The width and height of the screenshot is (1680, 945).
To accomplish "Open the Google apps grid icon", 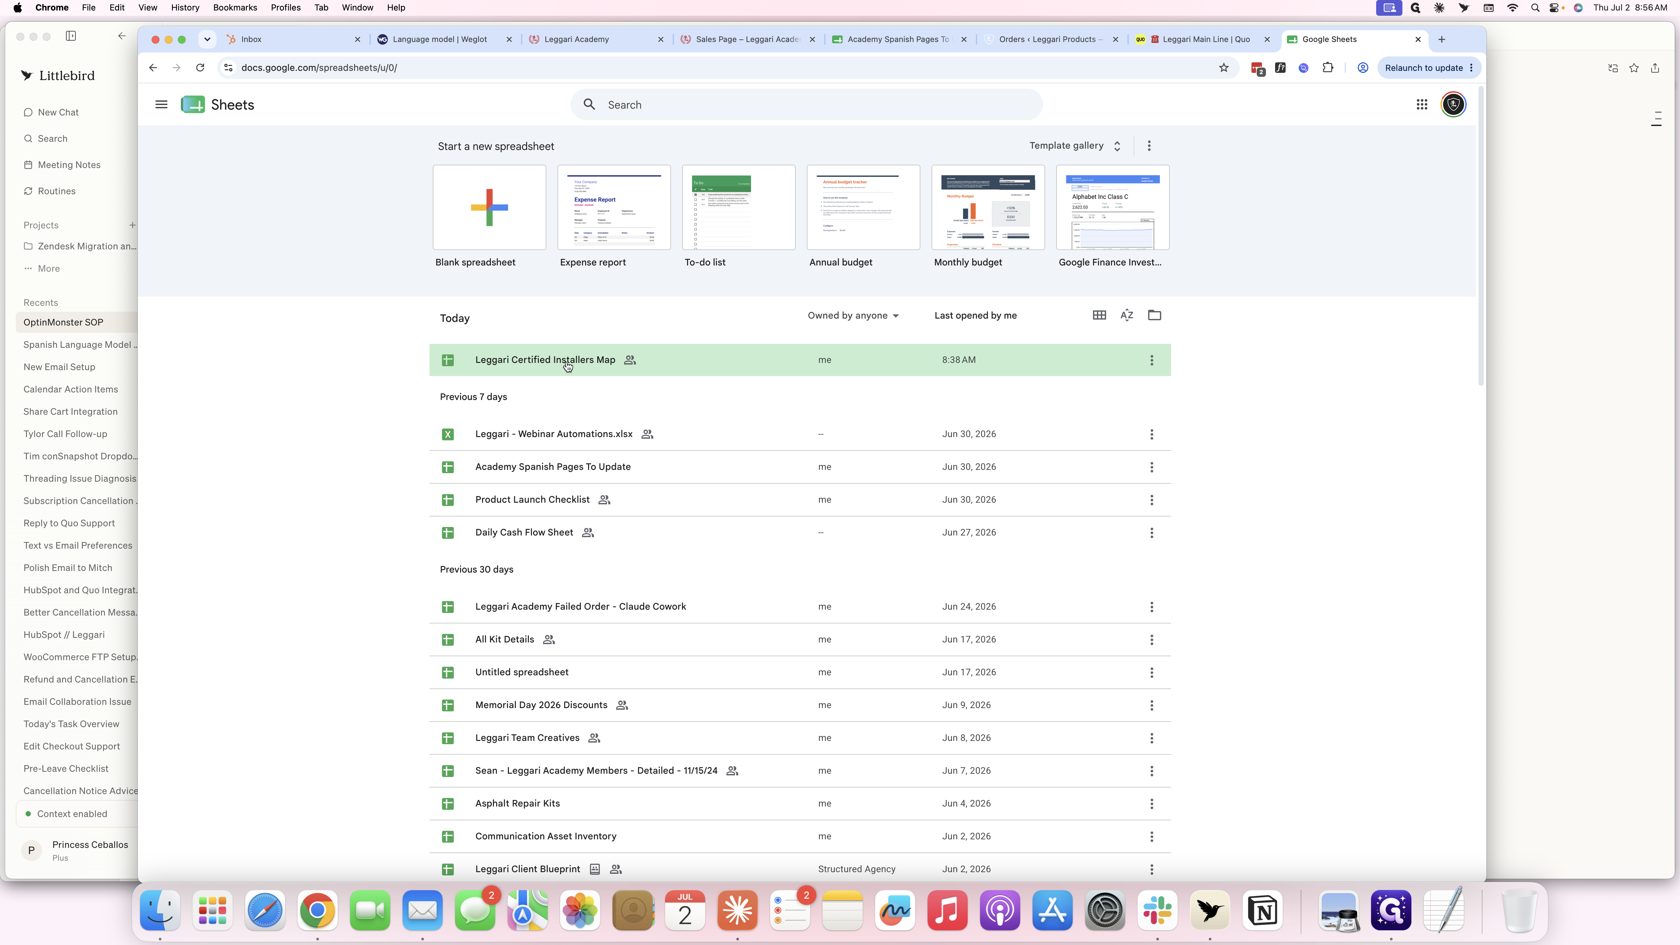I will pyautogui.click(x=1422, y=104).
